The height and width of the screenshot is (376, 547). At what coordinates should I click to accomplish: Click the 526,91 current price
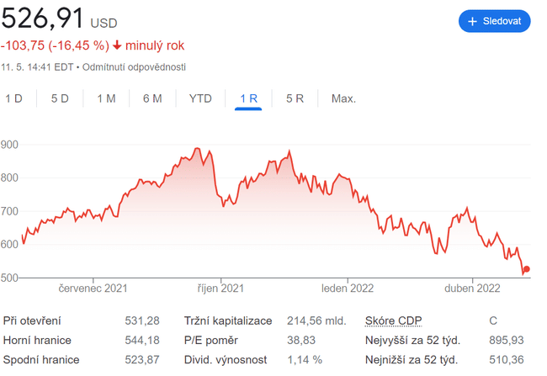pyautogui.click(x=41, y=19)
